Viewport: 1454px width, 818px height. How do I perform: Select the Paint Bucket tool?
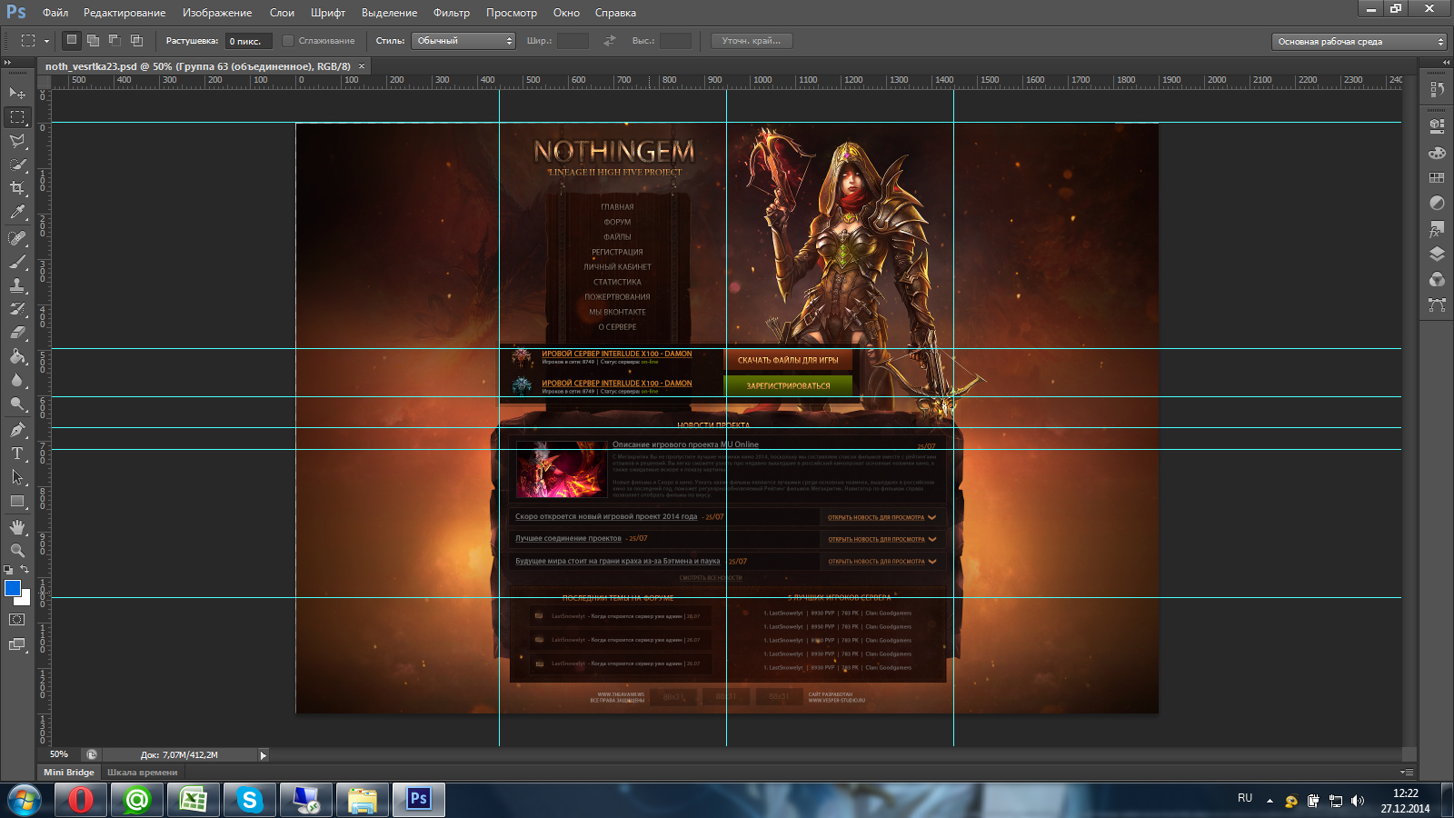pos(17,356)
